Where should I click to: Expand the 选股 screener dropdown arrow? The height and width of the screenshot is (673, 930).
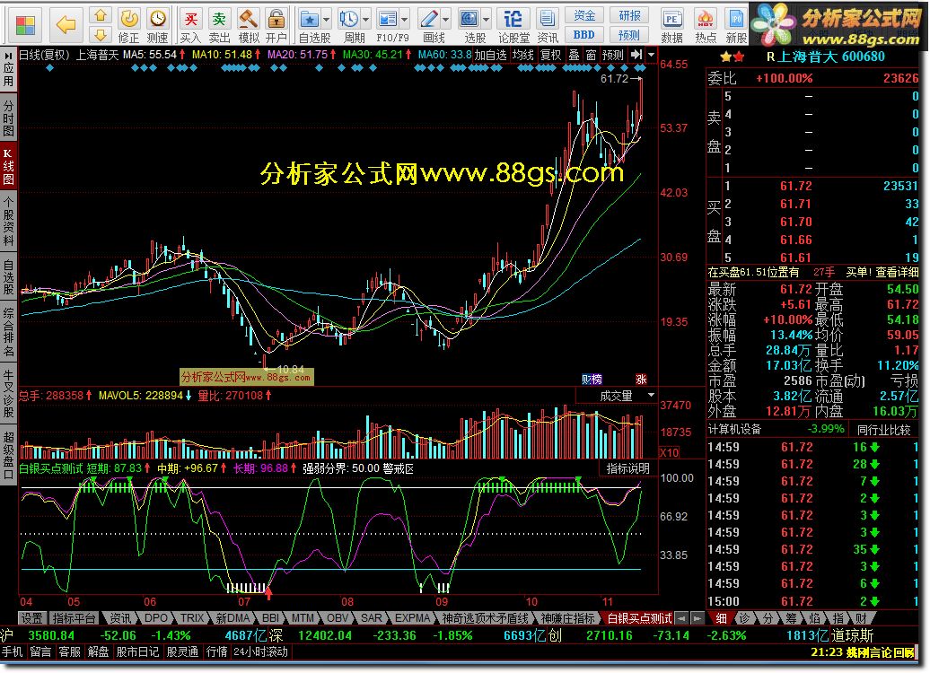click(486, 20)
